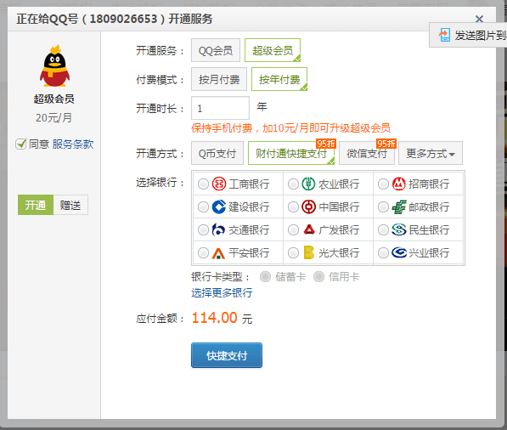Screen dimensions: 507x430
Task: Click the 民生银行 logo icon
Action: (398, 229)
